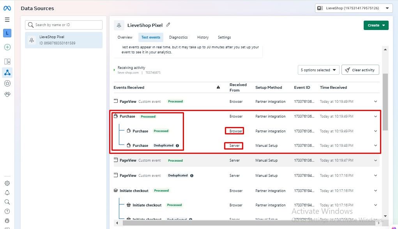
Task: Open the LieveShop account selector dropdown
Action: point(354,8)
